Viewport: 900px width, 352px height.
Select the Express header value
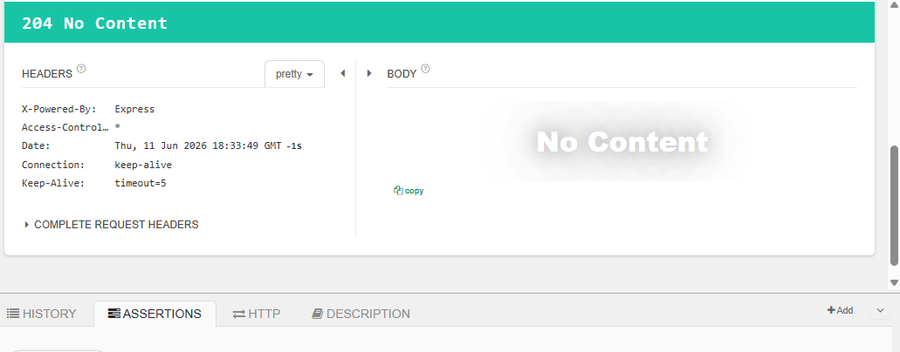pyautogui.click(x=134, y=109)
